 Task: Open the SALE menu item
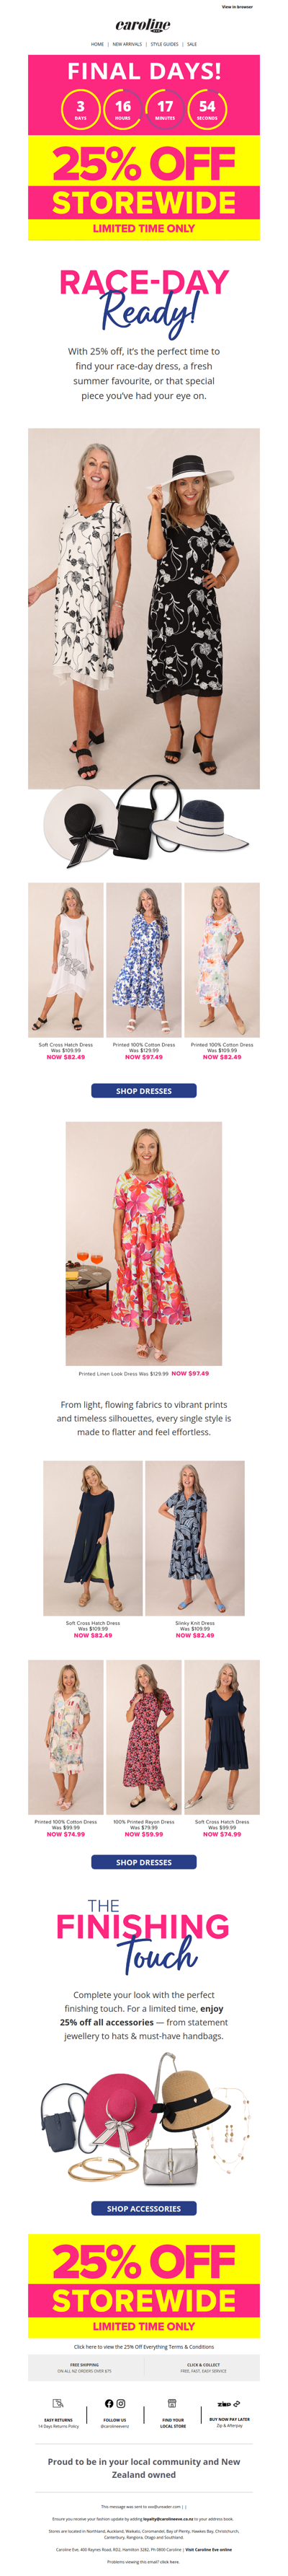[x=192, y=44]
